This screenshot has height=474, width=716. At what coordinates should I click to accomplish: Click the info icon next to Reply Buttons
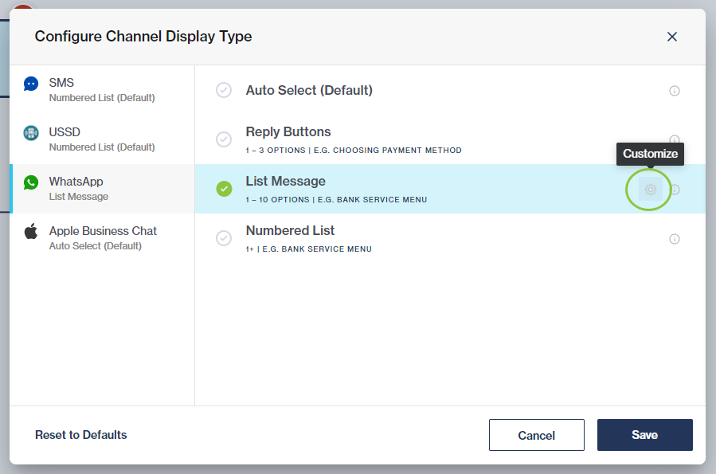coord(675,139)
